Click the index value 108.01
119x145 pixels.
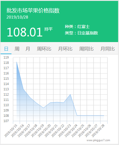pyautogui.click(x=25, y=32)
